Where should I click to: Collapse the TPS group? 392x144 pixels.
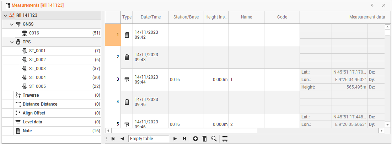click(12, 42)
